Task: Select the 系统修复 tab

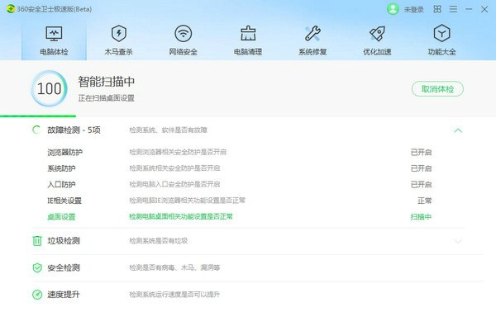Action: coord(312,40)
